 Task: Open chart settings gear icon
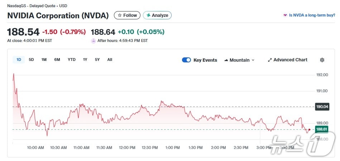coord(322,60)
